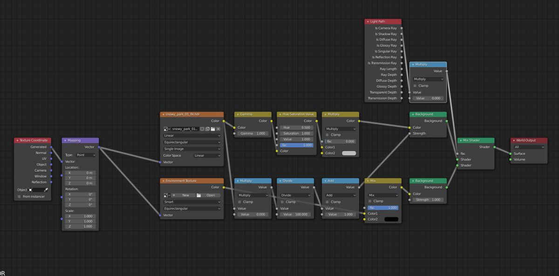The width and height of the screenshot is (559, 276).
Task: Open Divide operation dropdown
Action: point(295,195)
